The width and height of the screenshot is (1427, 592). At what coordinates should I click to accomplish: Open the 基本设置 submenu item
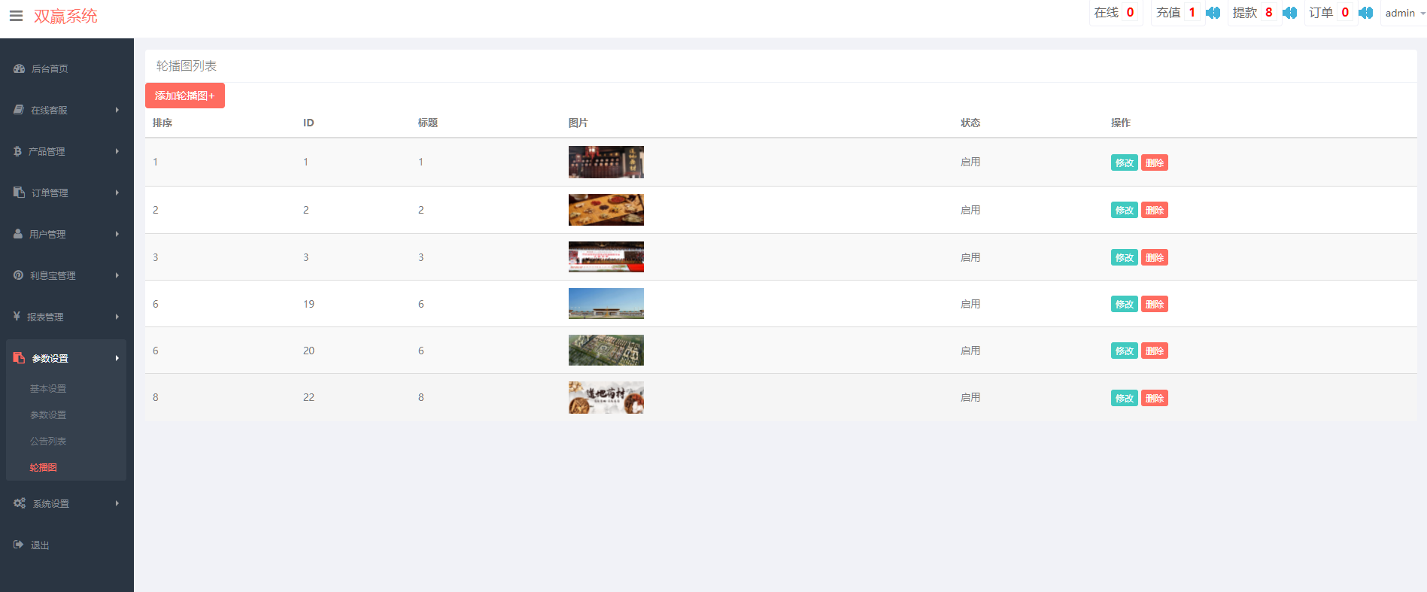[x=48, y=389]
